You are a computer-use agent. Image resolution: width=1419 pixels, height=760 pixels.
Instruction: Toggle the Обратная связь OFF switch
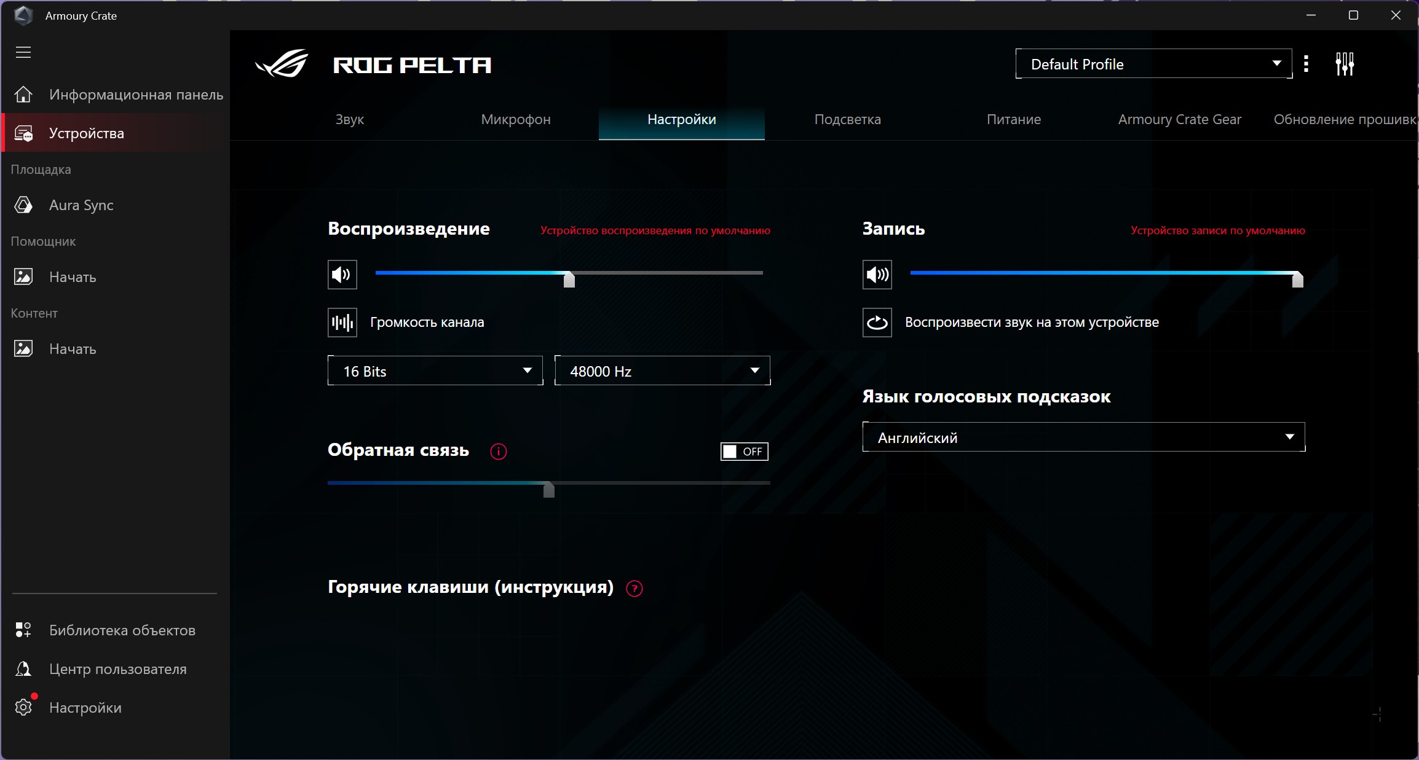pos(745,452)
